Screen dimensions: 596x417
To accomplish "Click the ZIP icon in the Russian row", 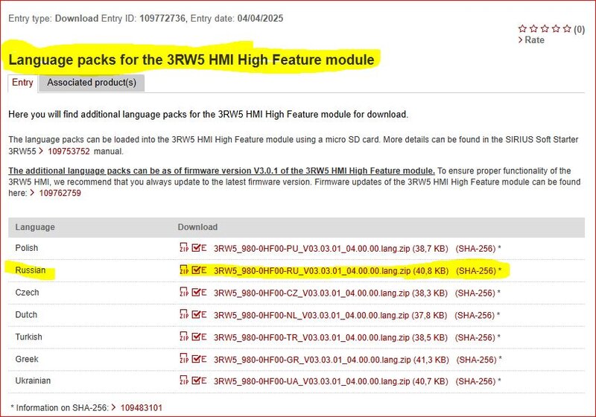I will click(x=184, y=270).
